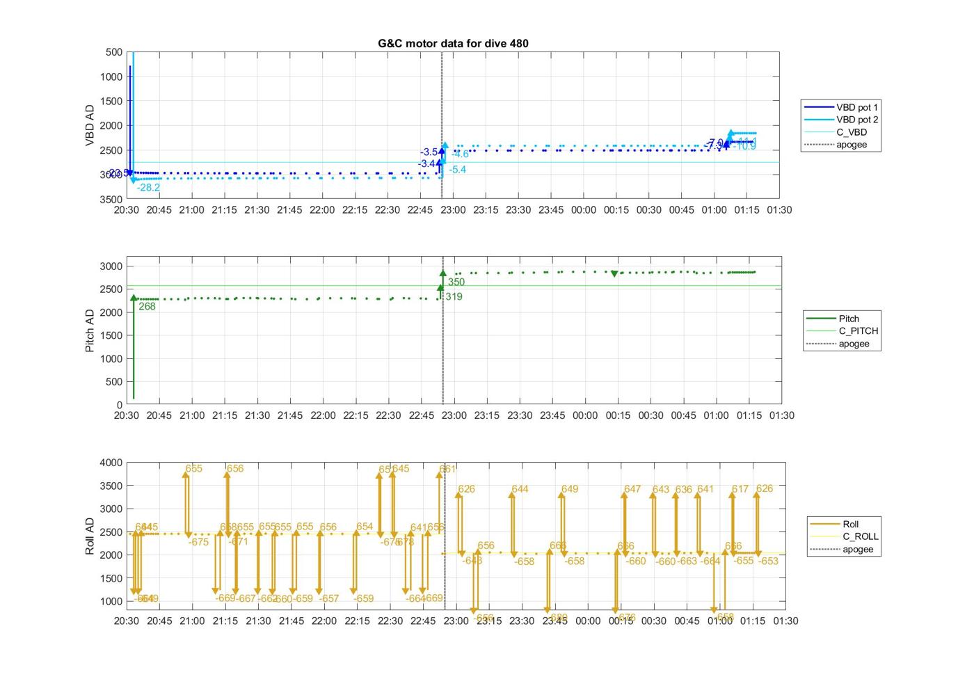Click the "4000" y-tick on the Roll plot
Screen dimensions: 974x686
pos(111,463)
